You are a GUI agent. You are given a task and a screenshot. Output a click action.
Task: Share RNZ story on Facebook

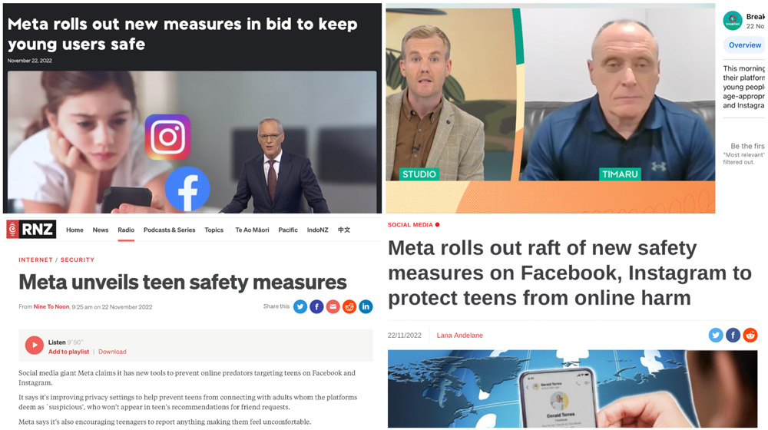coord(316,306)
